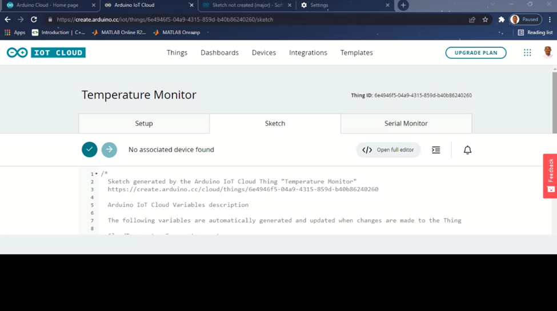This screenshot has height=311, width=557.
Task: Click Open full editor button
Action: coord(388,150)
